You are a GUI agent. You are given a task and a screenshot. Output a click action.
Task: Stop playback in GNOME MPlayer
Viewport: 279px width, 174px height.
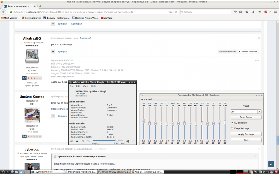coord(83,141)
